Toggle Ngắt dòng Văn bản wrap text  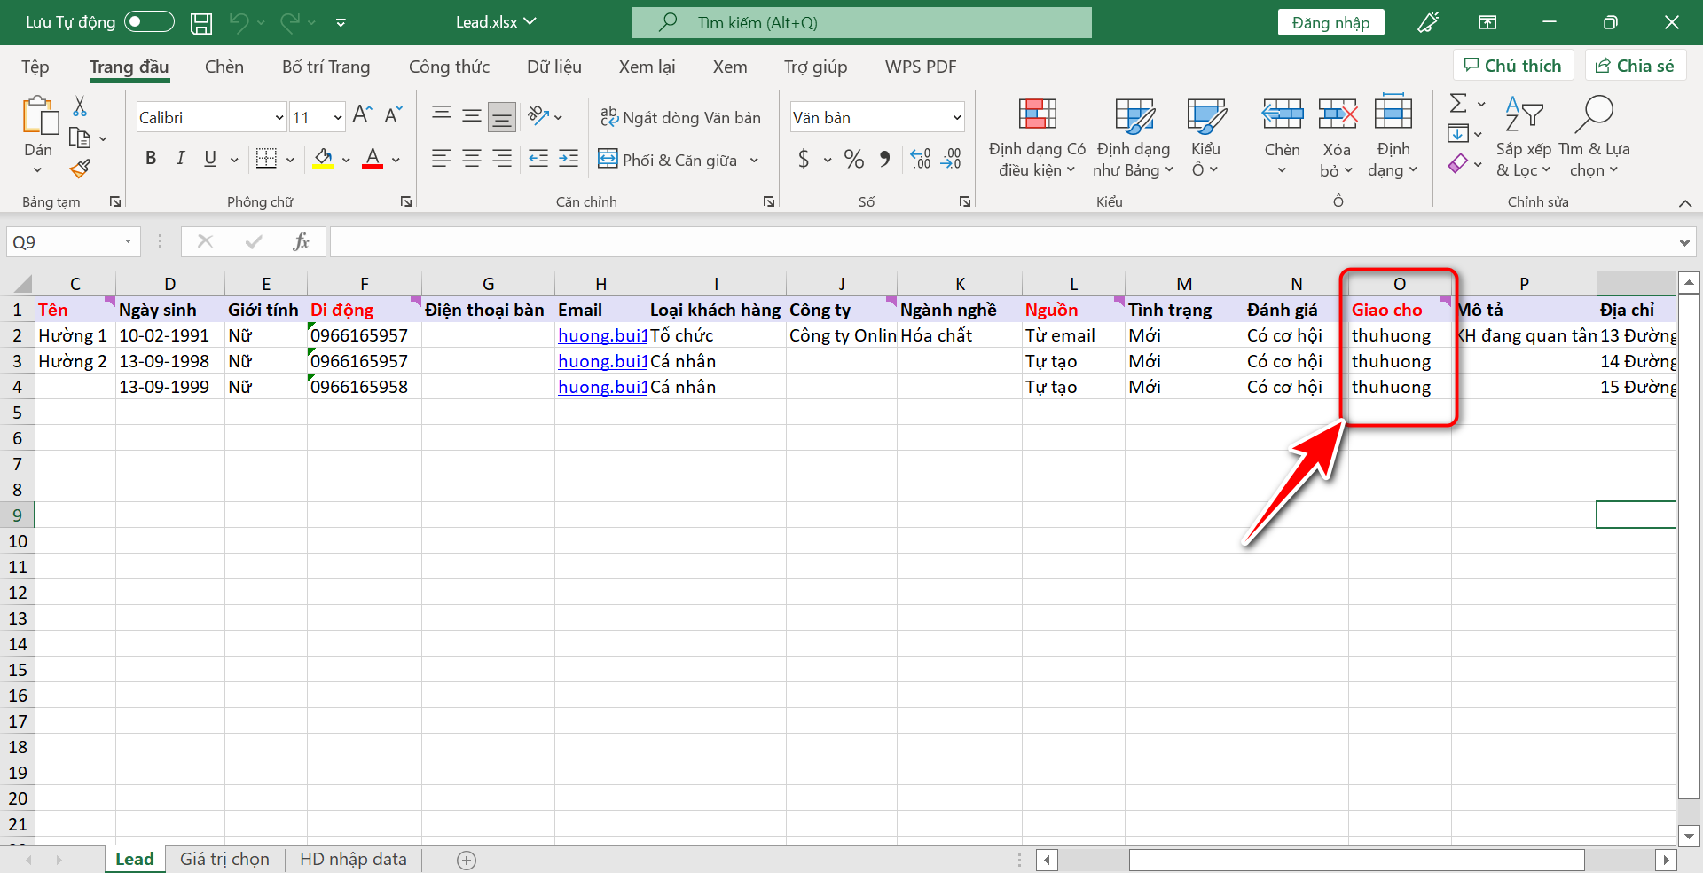click(680, 117)
